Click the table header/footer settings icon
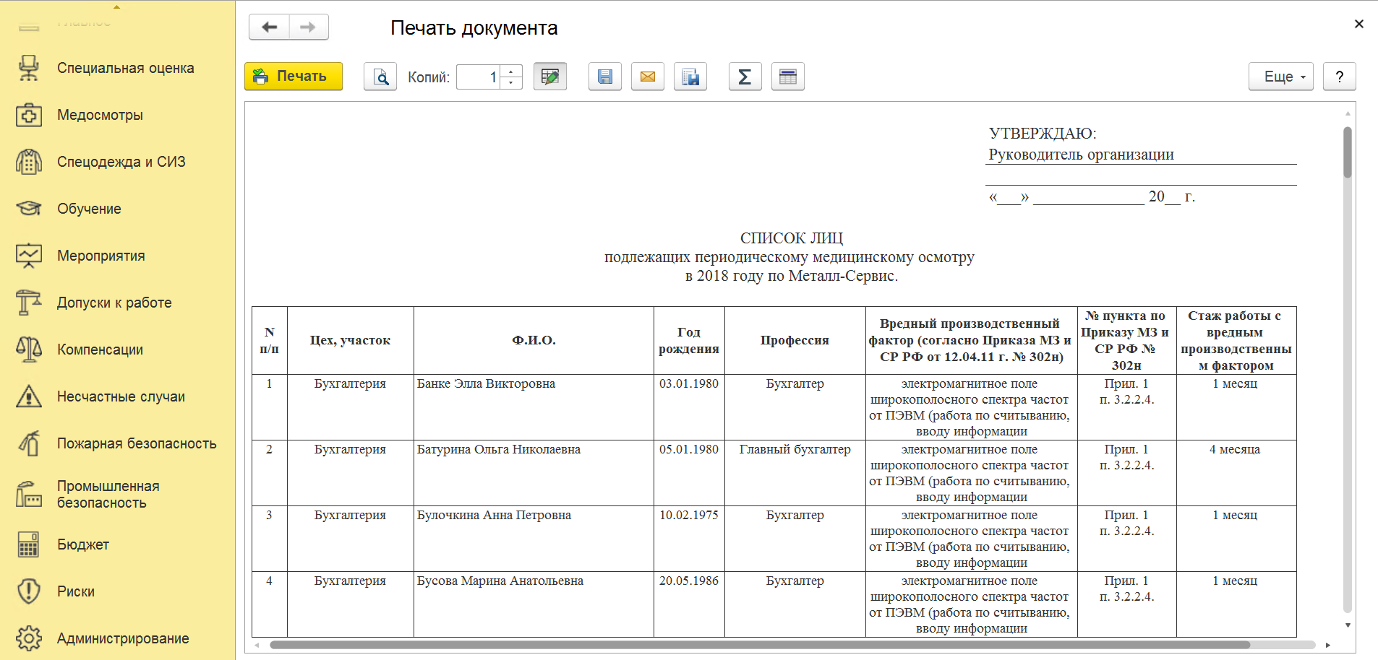Screen dimensions: 1378x660 click(x=788, y=77)
